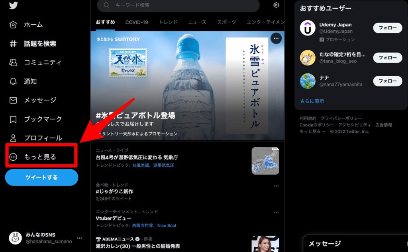Click the みんなのSNS rabbit avatar
The width and height of the screenshot is (408, 252).
point(16,238)
